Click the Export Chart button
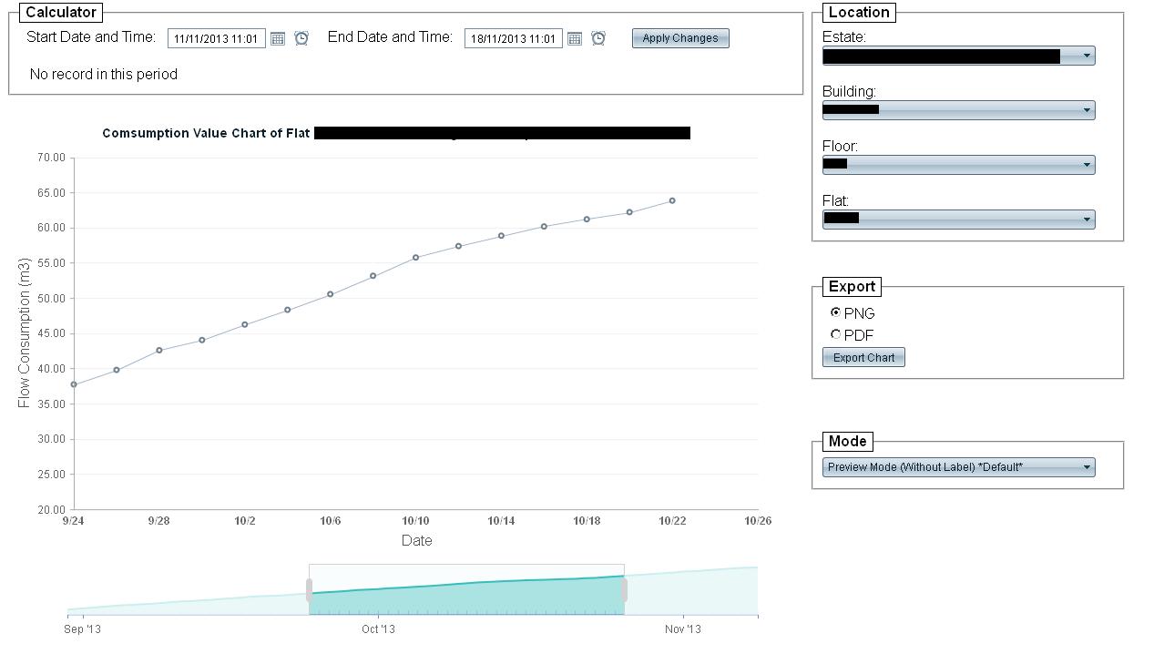 click(863, 357)
